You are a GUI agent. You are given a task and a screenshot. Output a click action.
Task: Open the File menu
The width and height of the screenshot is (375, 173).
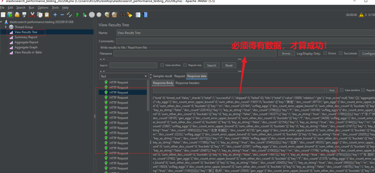[x=2, y=8]
